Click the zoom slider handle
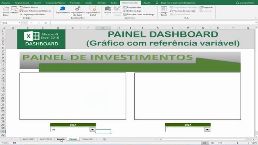 click(x=237, y=143)
